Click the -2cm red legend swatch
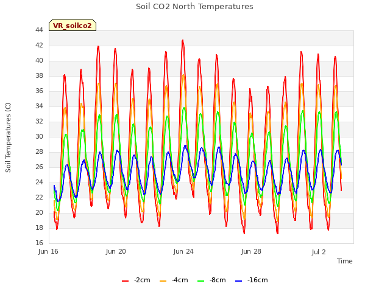Viewport: 390px width, 292px height. (x=125, y=281)
